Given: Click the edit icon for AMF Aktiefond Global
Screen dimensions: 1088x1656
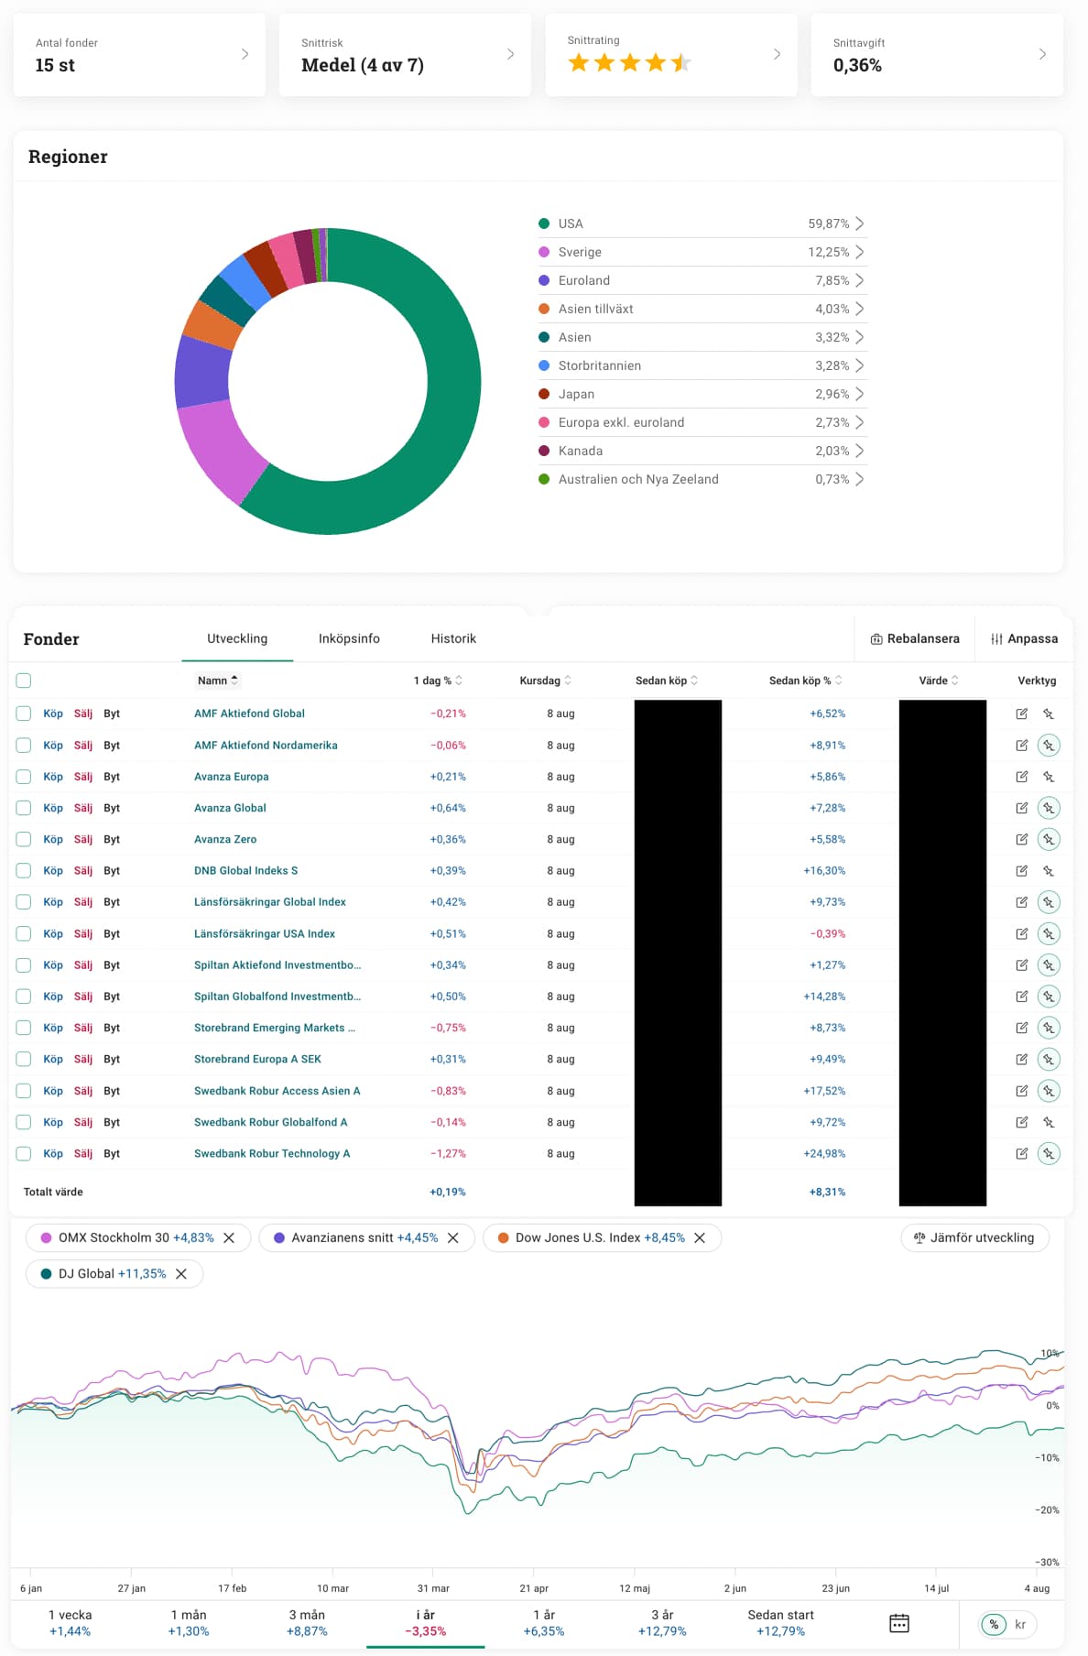Looking at the screenshot, I should click(1021, 714).
